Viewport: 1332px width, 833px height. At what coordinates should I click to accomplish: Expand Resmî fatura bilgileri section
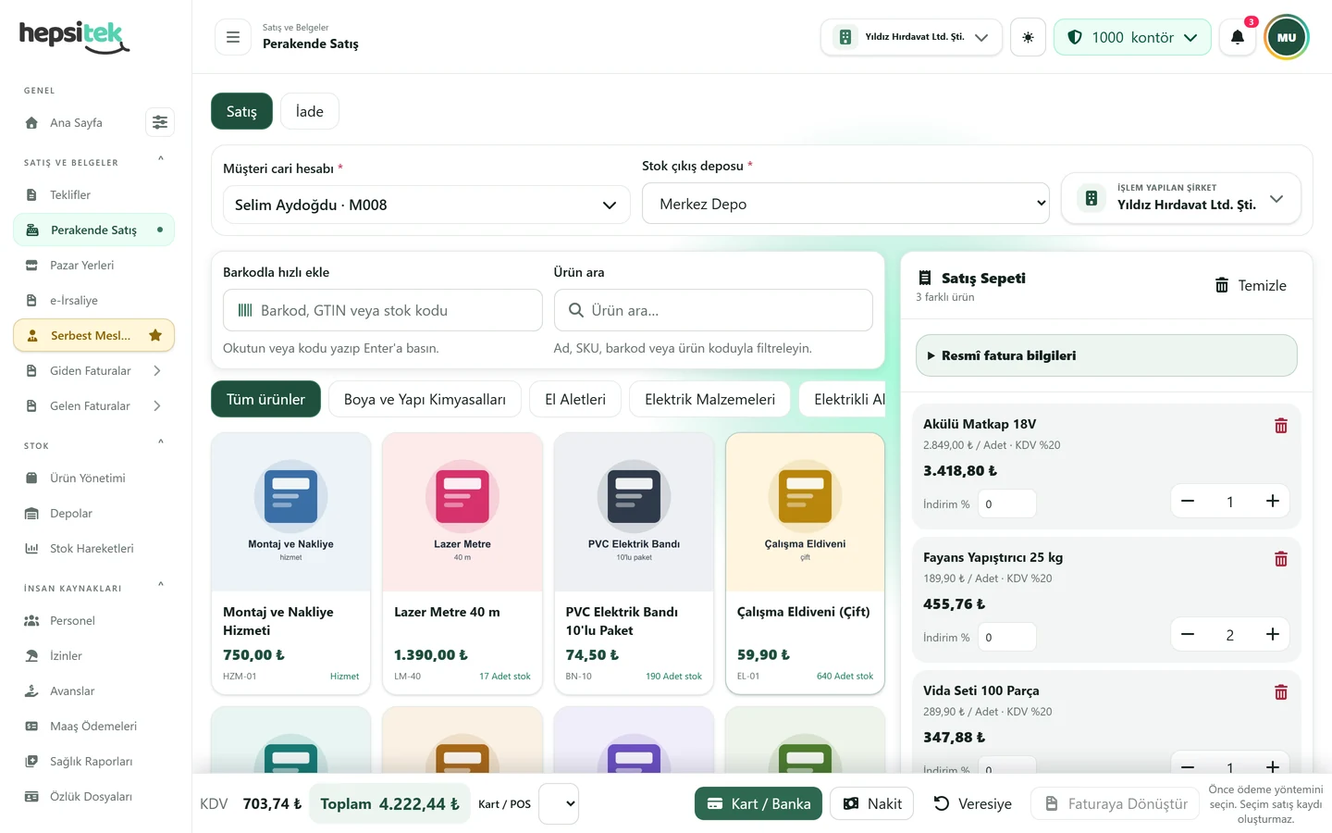tap(1106, 355)
